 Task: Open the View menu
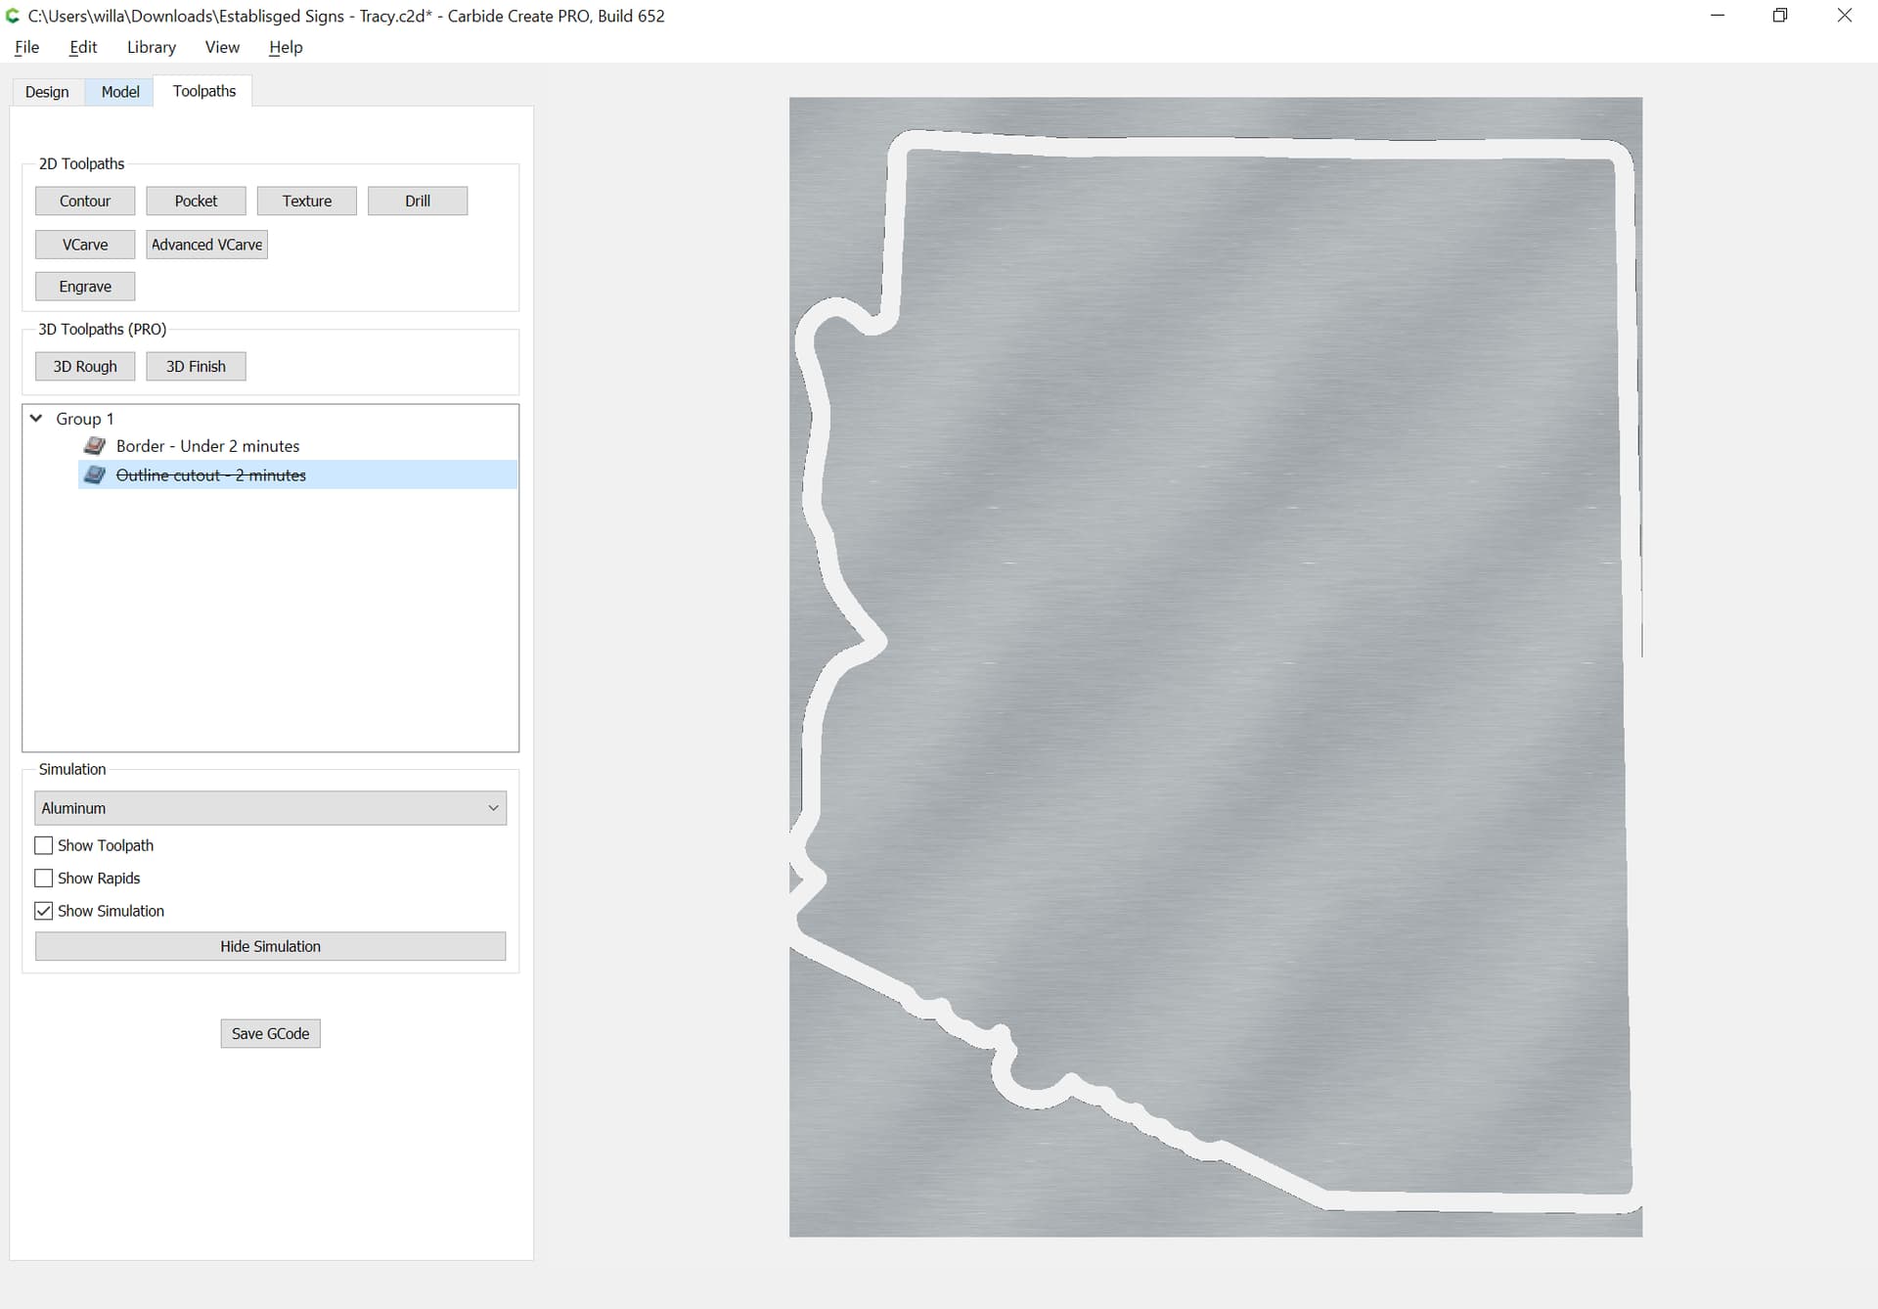222,47
